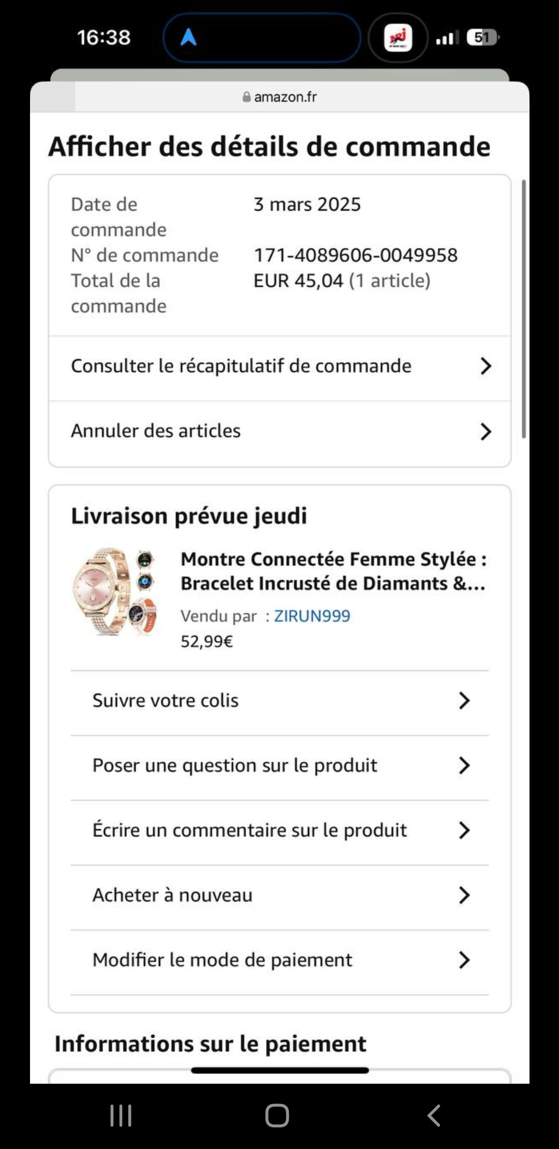
Task: Choose Acheter à nouveau
Action: click(172, 895)
